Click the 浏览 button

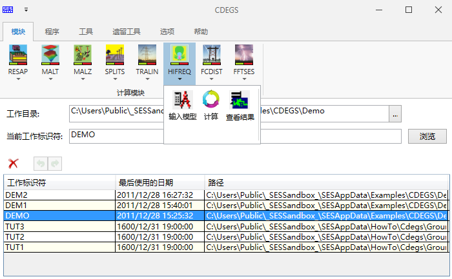pyautogui.click(x=427, y=136)
